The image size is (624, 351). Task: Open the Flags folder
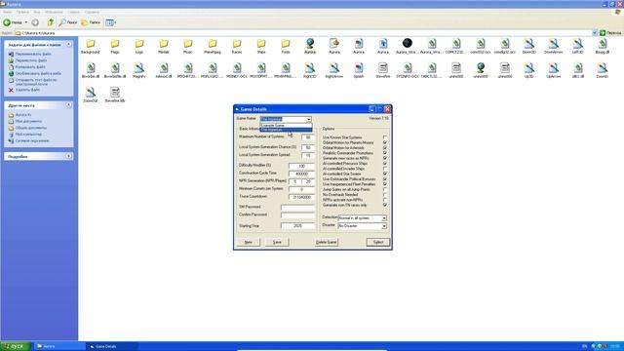115,46
